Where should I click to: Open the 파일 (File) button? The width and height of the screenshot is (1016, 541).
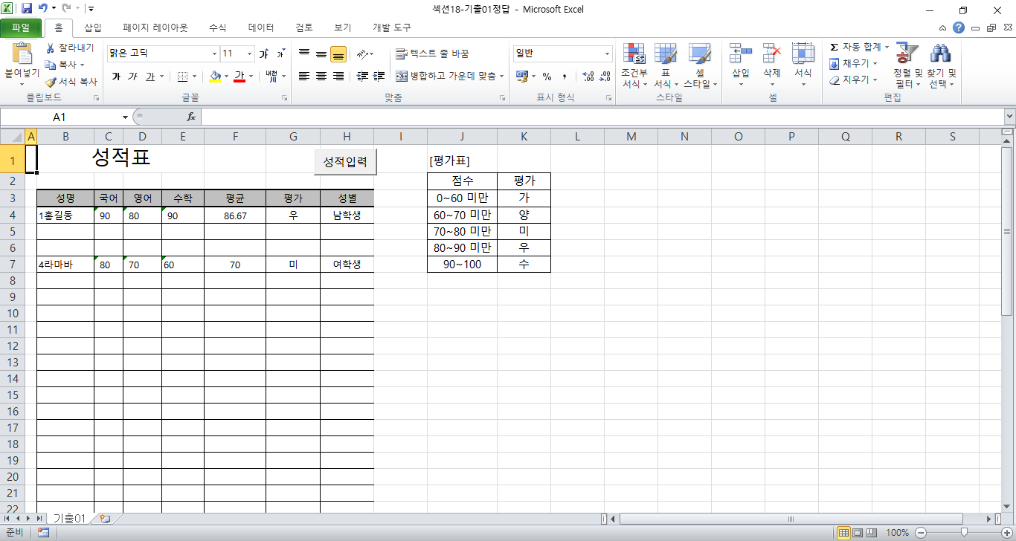[x=21, y=27]
